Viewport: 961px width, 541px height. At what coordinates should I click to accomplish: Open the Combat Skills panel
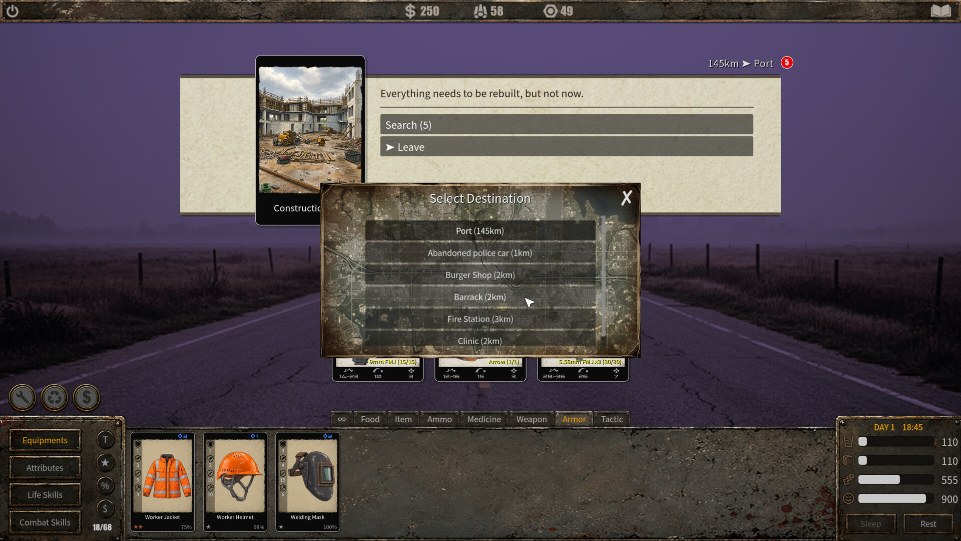pyautogui.click(x=45, y=522)
